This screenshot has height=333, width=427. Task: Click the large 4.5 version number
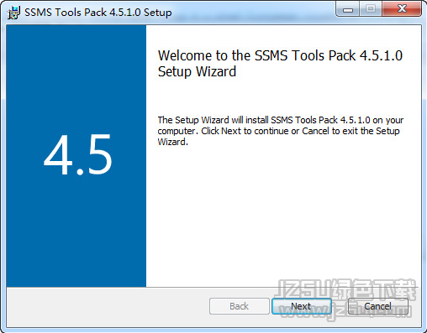tap(78, 154)
